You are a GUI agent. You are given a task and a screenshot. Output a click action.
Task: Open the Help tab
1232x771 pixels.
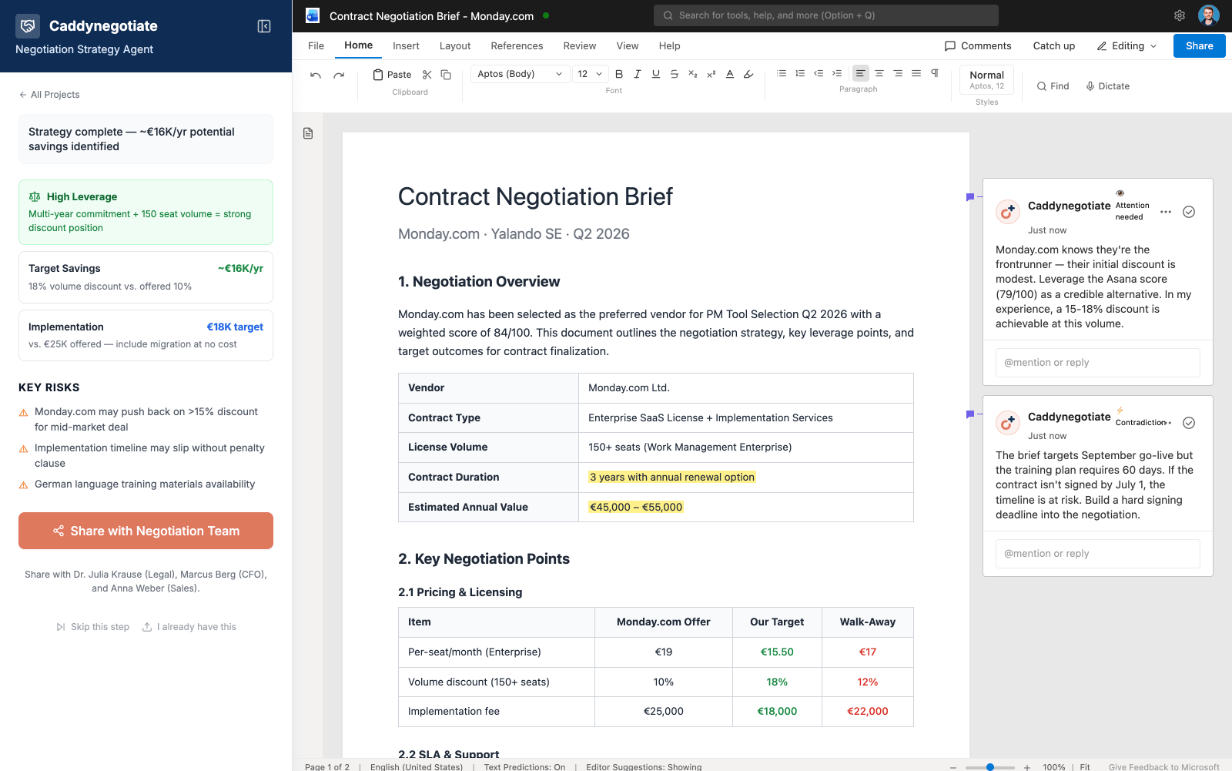coord(669,46)
